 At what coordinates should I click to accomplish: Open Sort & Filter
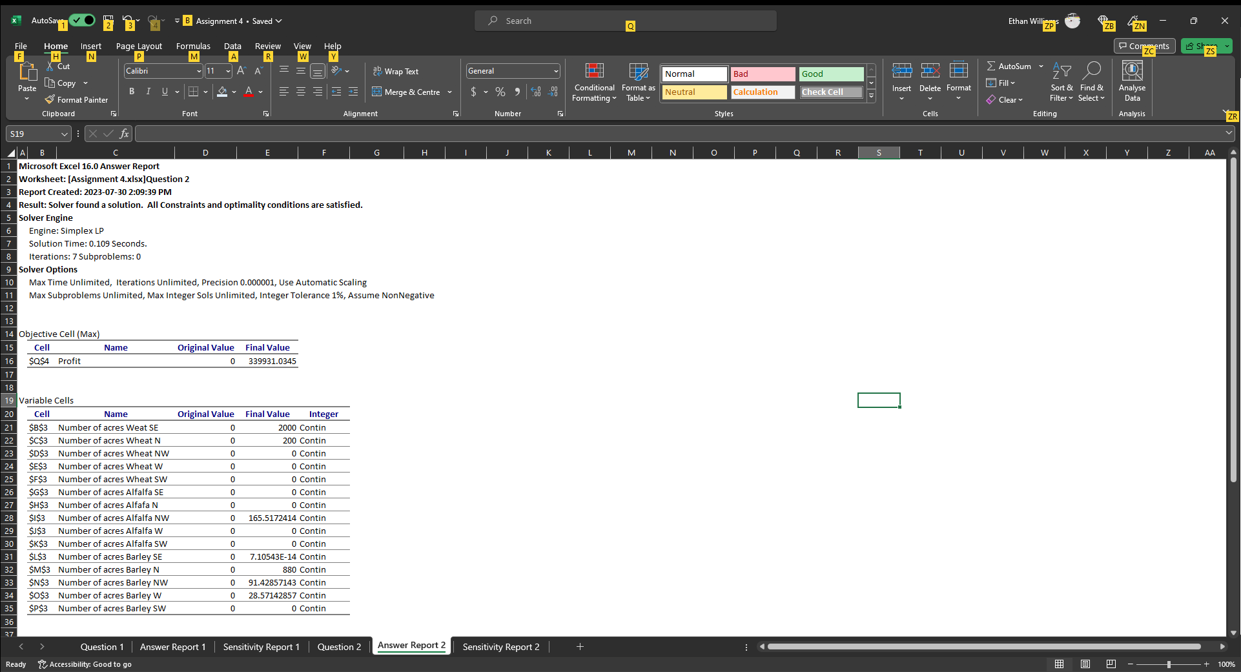pyautogui.click(x=1062, y=82)
